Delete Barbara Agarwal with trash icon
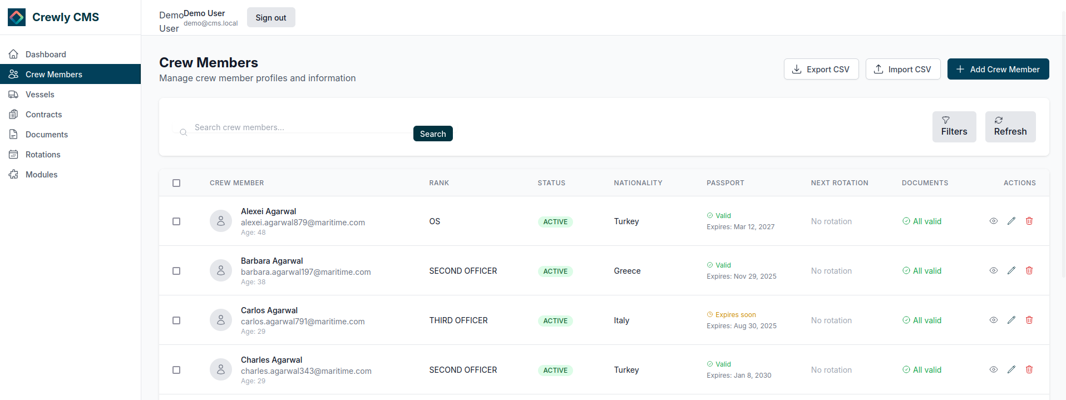Viewport: 1066px width, 400px height. click(1029, 270)
